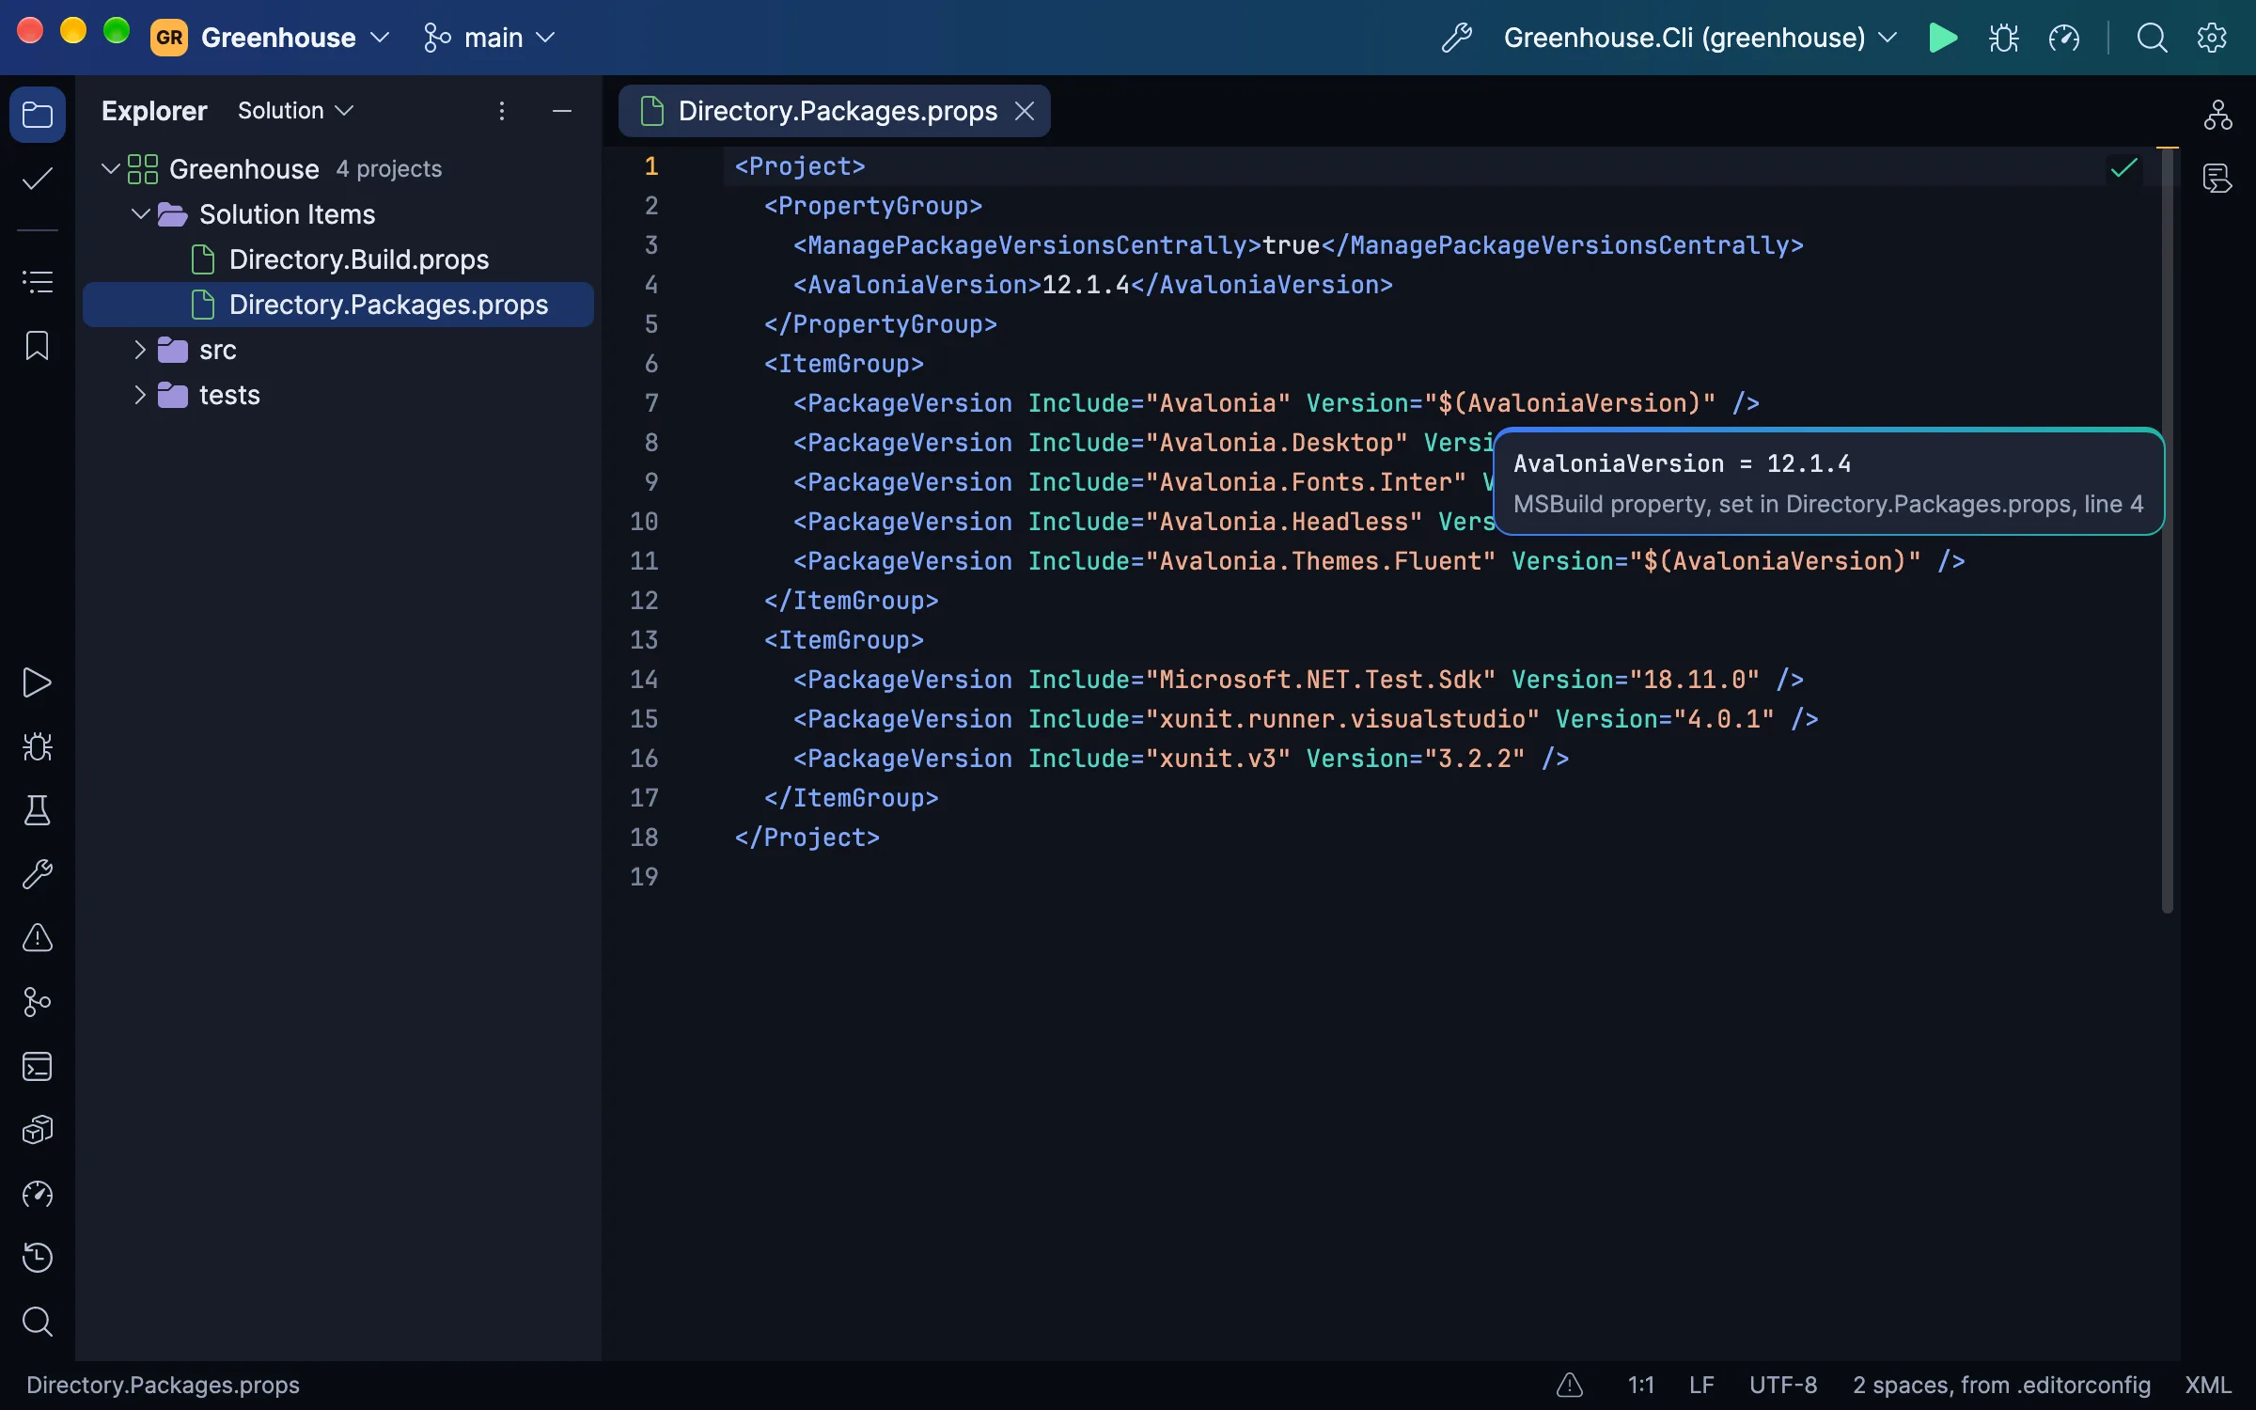Open Explorer options three-dot menu
This screenshot has width=2256, height=1410.
(502, 111)
